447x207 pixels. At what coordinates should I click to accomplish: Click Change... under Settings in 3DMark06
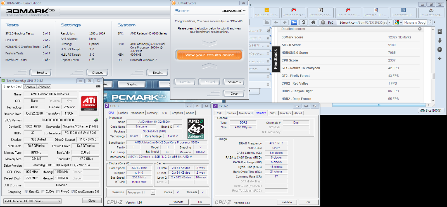click(x=98, y=73)
